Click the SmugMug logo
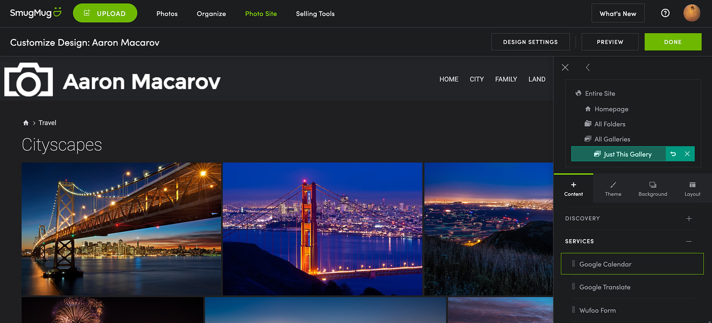712x323 pixels. (36, 13)
